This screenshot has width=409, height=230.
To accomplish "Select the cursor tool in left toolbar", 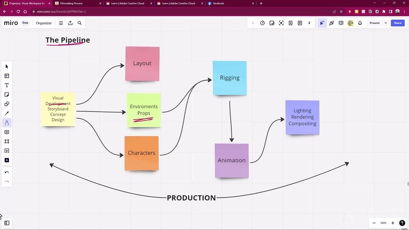I will click(x=7, y=66).
